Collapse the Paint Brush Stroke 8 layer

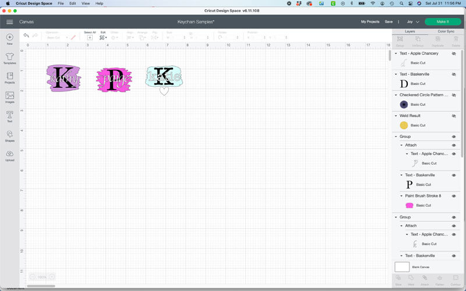pyautogui.click(x=401, y=196)
